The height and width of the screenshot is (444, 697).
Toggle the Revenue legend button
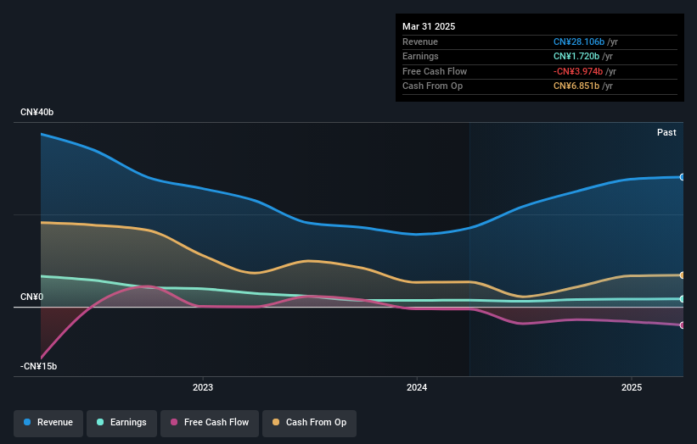click(x=48, y=423)
